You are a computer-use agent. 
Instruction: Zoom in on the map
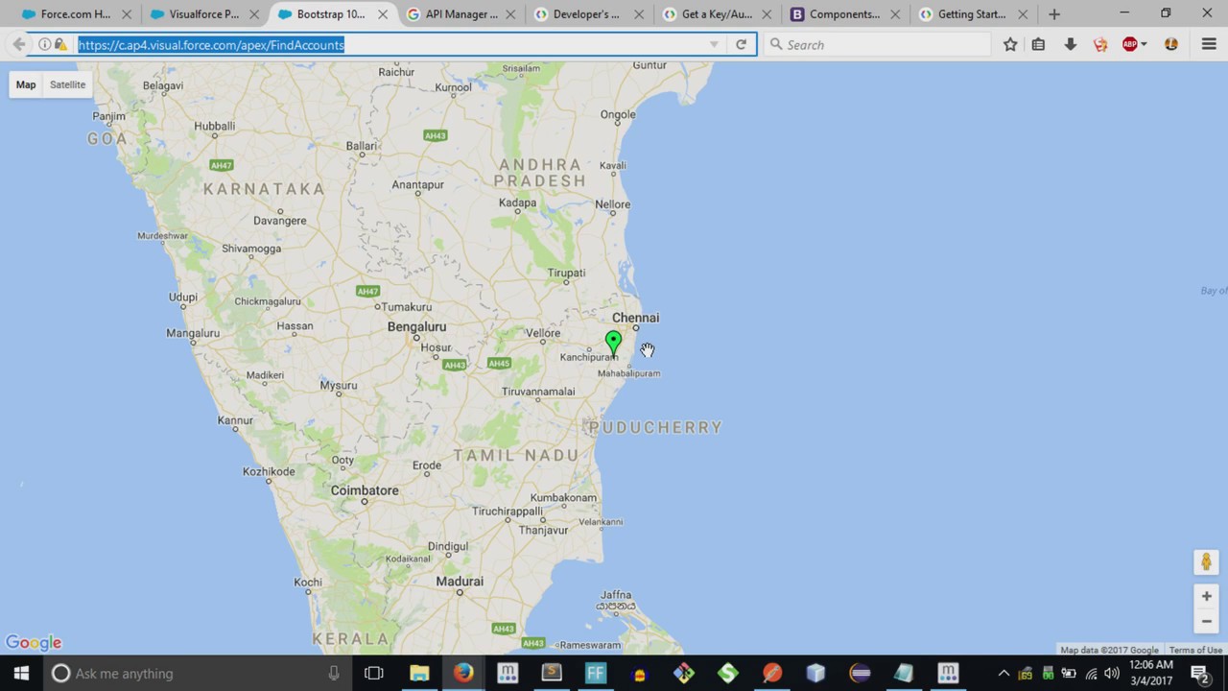point(1206,596)
